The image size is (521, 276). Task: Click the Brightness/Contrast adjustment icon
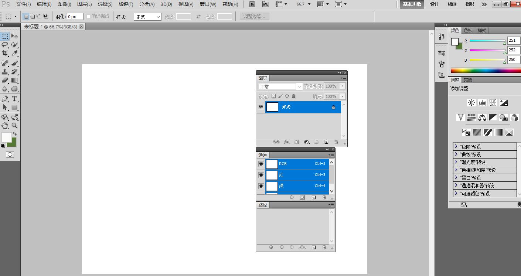(x=471, y=103)
